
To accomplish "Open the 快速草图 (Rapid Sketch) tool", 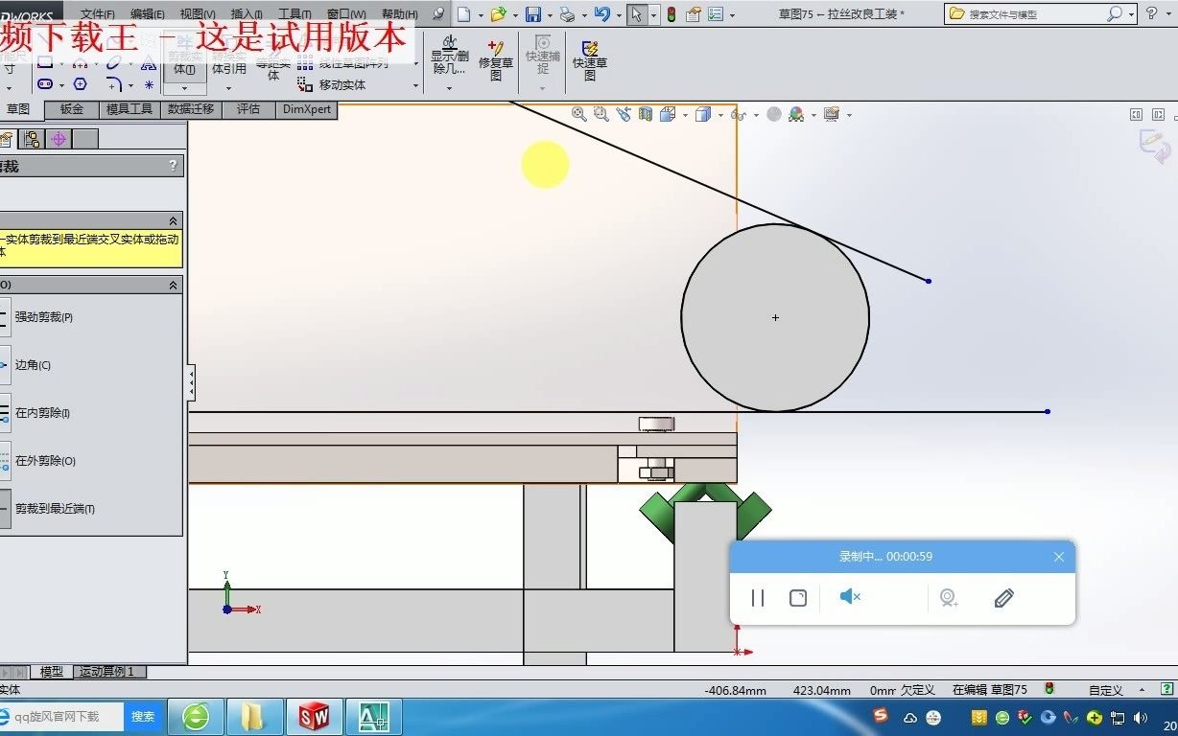I will (x=589, y=60).
